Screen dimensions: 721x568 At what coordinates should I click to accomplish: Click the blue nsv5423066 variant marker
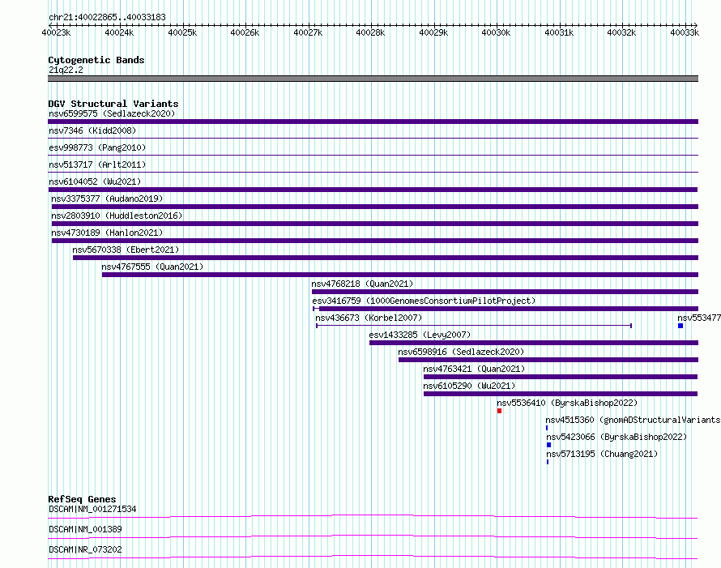click(548, 445)
